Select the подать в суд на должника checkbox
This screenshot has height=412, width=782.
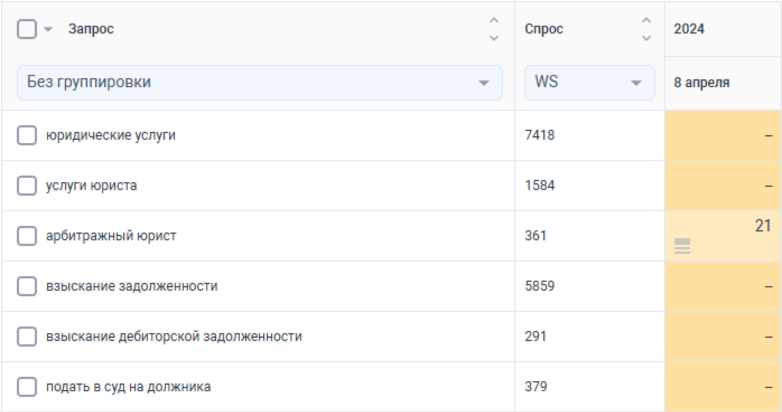click(x=27, y=387)
